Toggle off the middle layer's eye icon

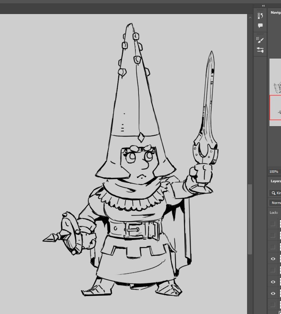click(273, 282)
